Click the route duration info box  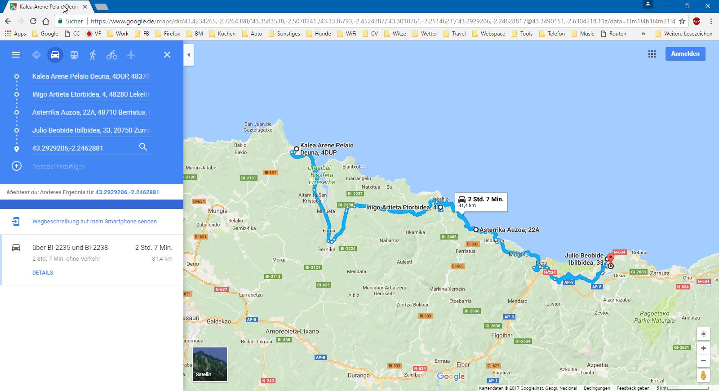481,202
